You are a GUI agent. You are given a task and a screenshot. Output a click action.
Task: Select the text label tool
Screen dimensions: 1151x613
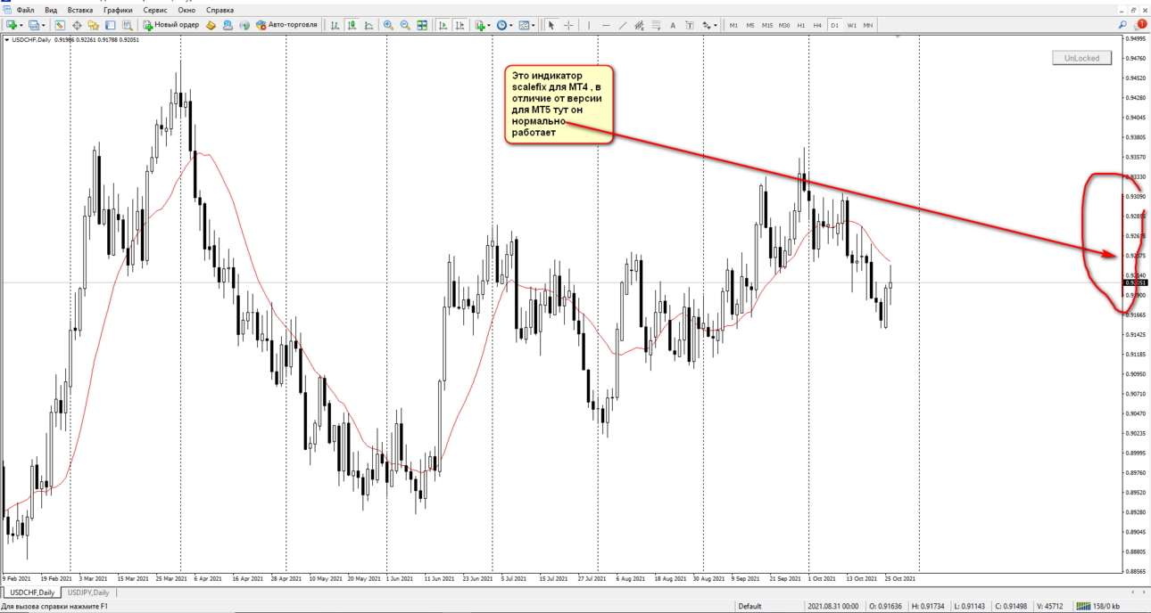click(690, 25)
